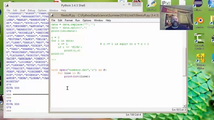
Task: Open Format menu in filestuff.py editor
Action: [69, 20]
